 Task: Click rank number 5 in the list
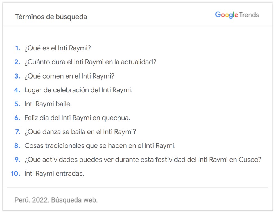(17, 104)
